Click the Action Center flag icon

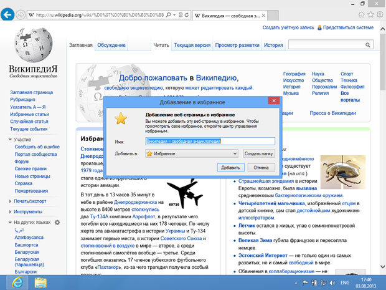[x=305, y=283]
